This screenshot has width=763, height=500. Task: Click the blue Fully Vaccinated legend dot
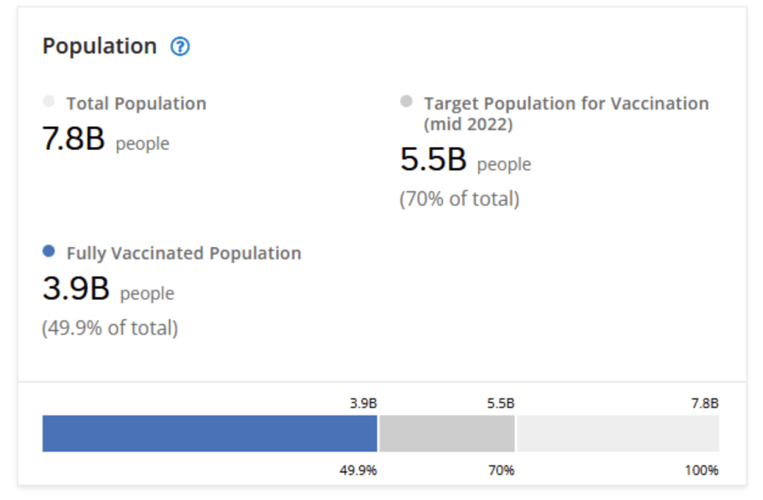[49, 251]
